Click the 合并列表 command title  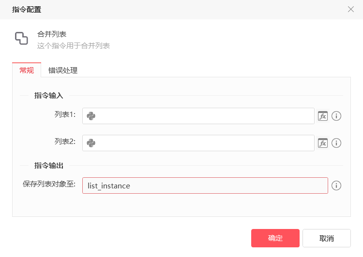pyautogui.click(x=52, y=34)
